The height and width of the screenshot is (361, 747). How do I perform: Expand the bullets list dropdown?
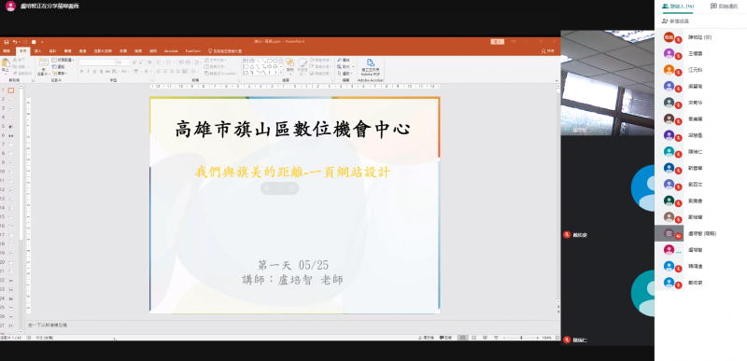(163, 62)
